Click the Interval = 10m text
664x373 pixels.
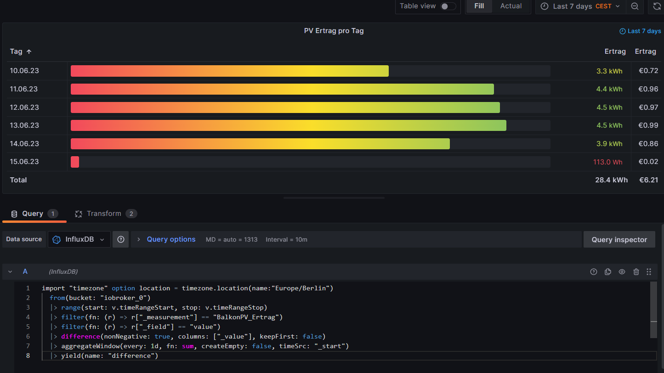pos(286,239)
